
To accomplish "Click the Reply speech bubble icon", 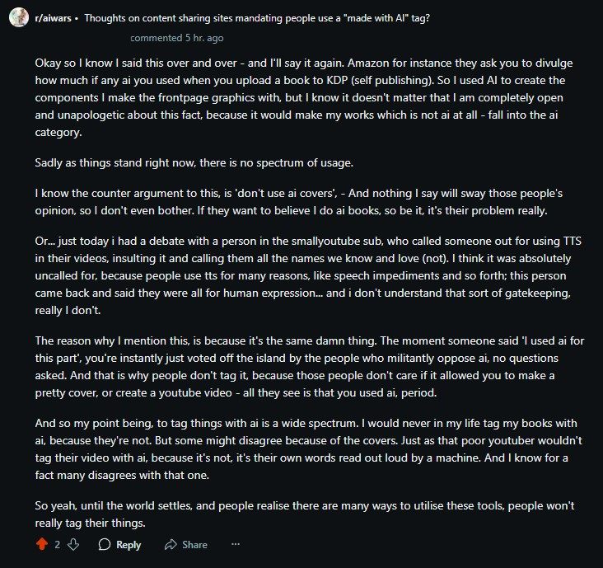I will coord(105,545).
